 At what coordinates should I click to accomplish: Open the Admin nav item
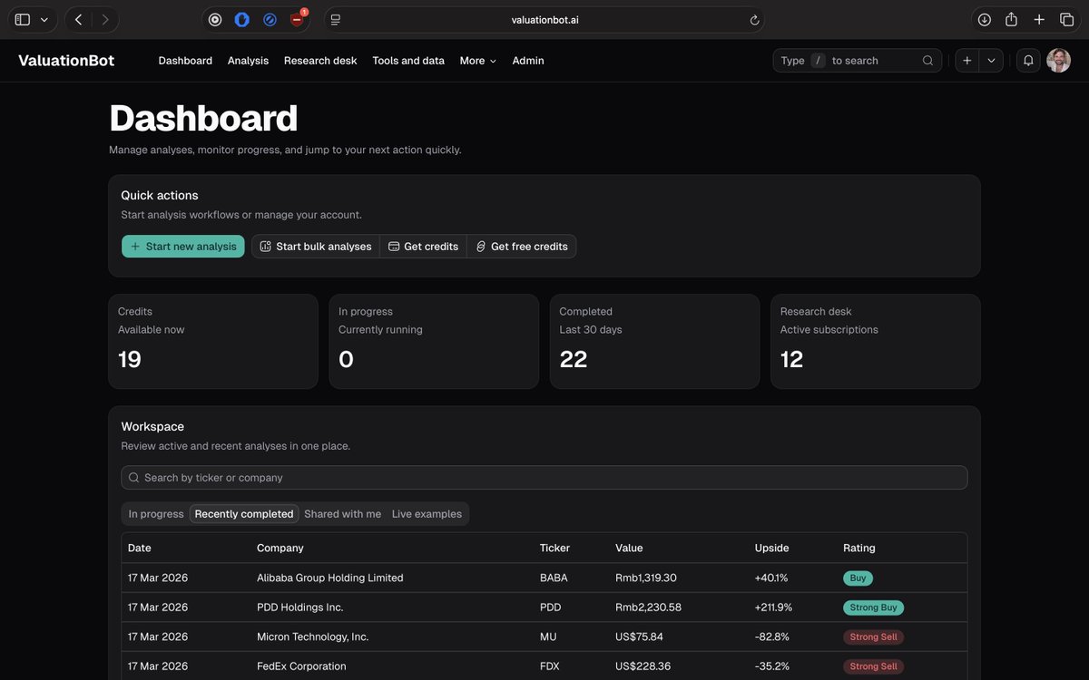528,61
